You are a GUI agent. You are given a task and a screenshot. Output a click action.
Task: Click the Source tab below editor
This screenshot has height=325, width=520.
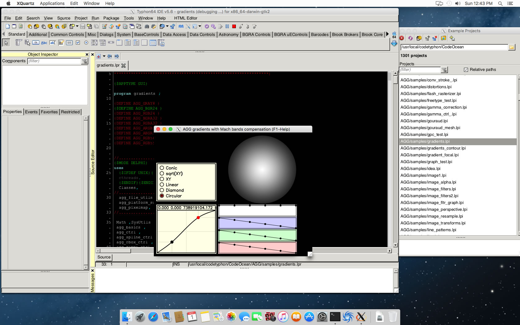point(104,257)
